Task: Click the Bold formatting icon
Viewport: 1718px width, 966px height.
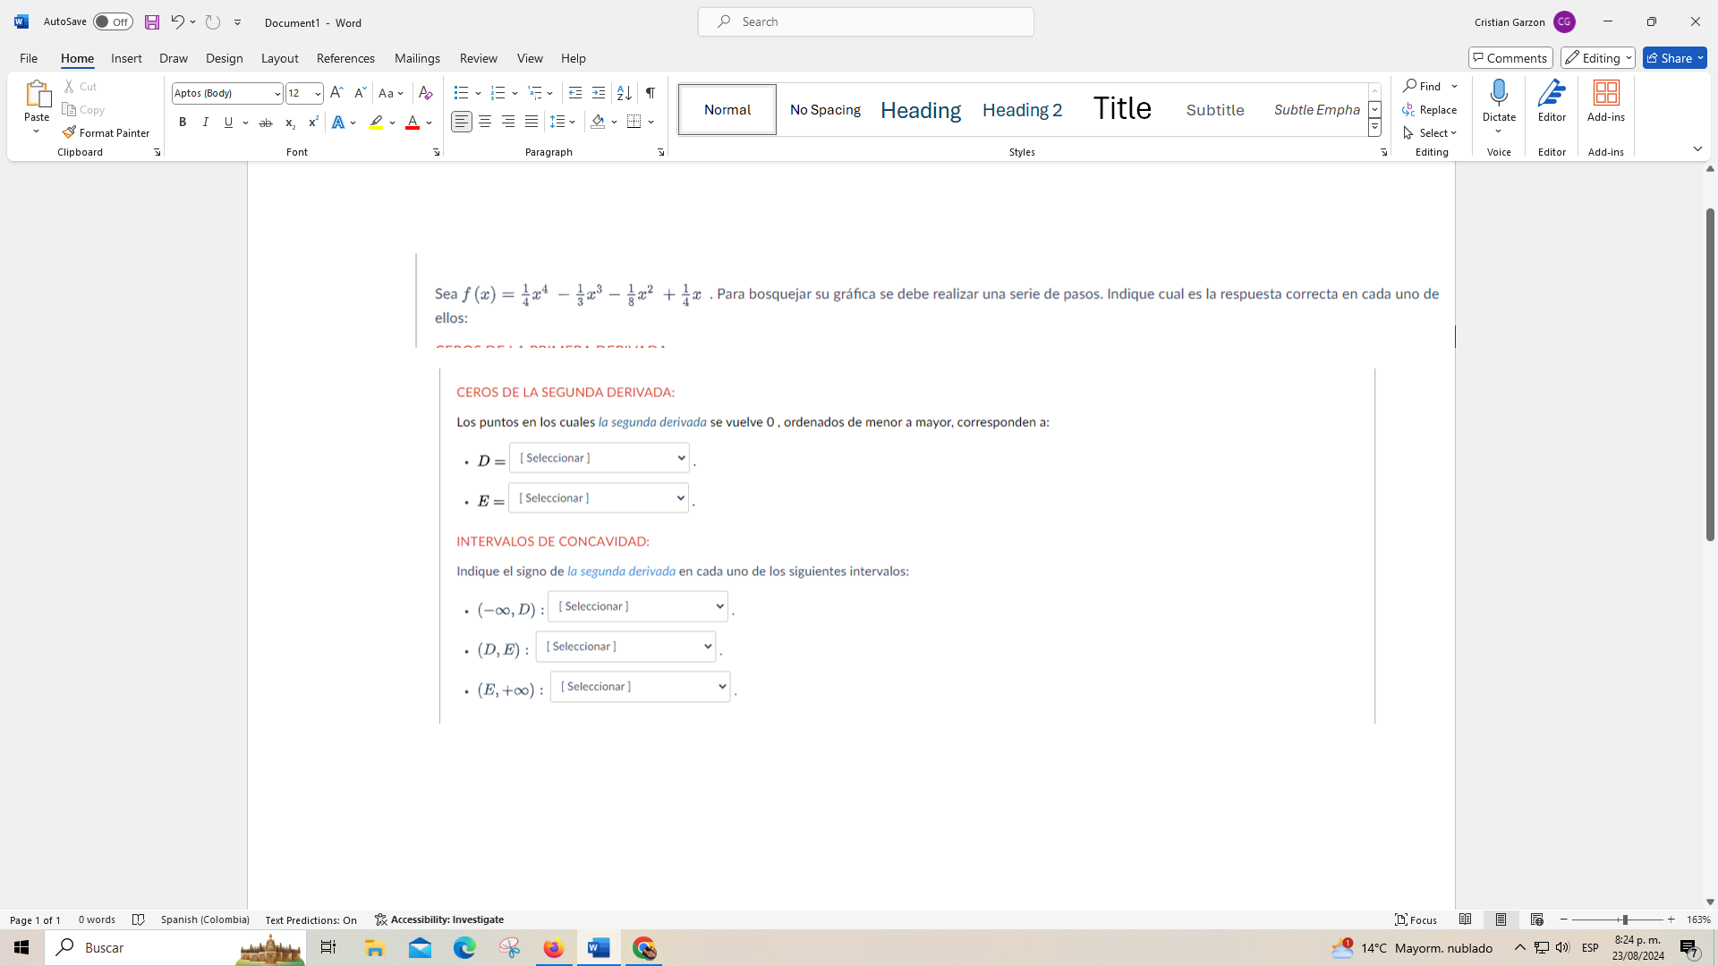Action: [182, 122]
